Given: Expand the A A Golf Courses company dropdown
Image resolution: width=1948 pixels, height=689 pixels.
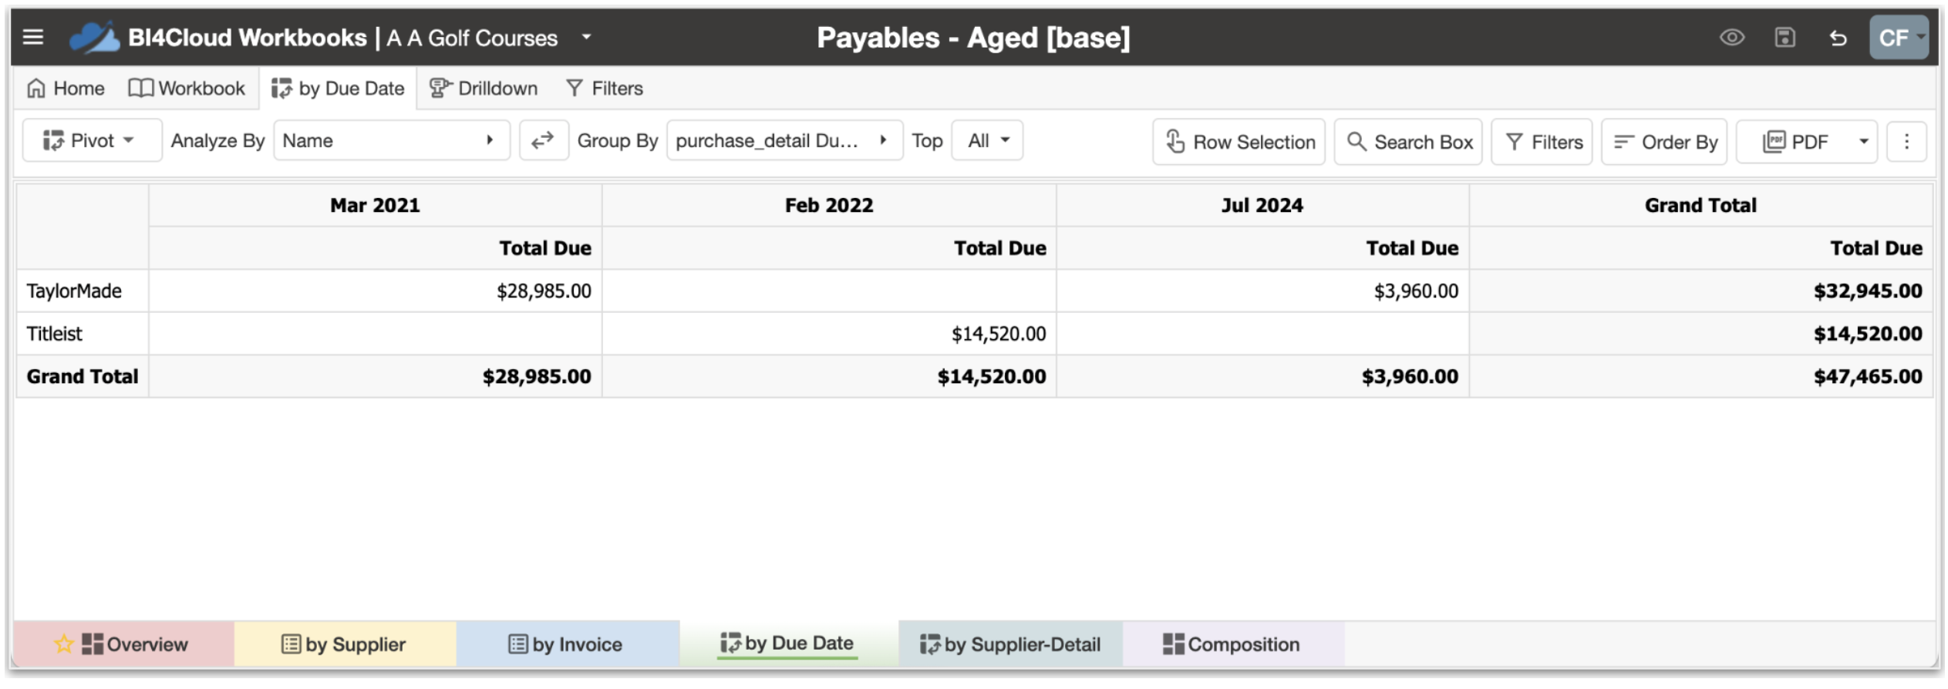Looking at the screenshot, I should (x=586, y=37).
